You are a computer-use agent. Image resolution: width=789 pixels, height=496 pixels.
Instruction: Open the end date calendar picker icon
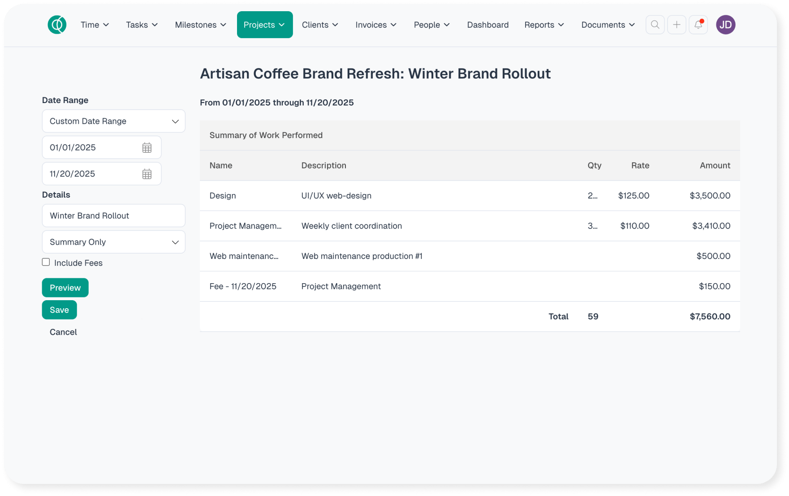tap(147, 174)
